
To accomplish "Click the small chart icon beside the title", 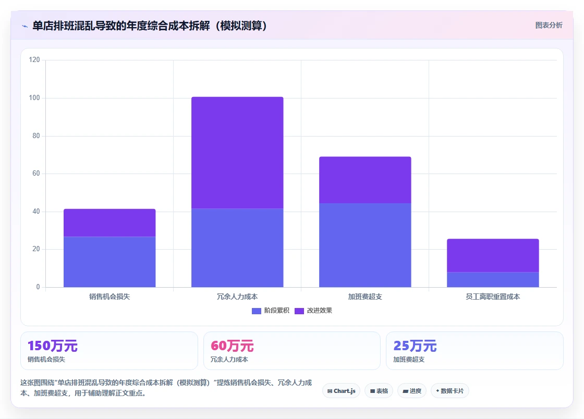I will 25,26.
